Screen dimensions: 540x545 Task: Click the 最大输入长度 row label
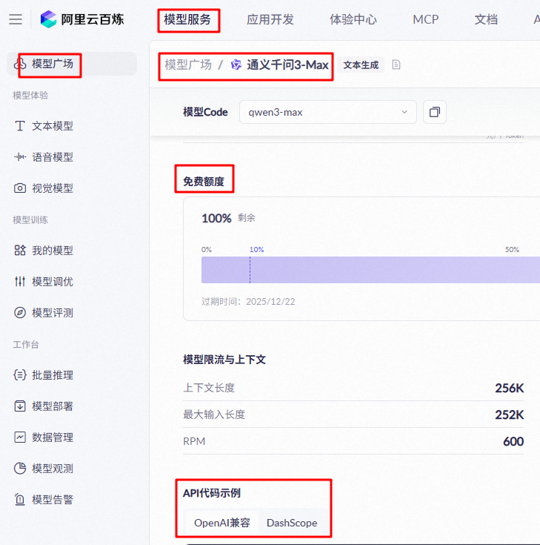tap(214, 414)
